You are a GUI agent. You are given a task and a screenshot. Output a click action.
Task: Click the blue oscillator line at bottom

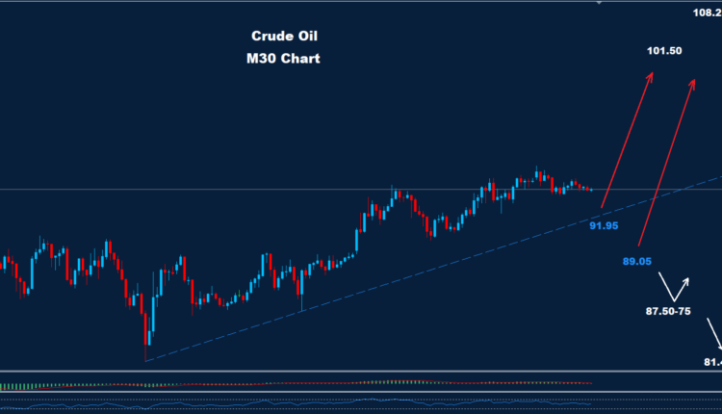[289, 402]
